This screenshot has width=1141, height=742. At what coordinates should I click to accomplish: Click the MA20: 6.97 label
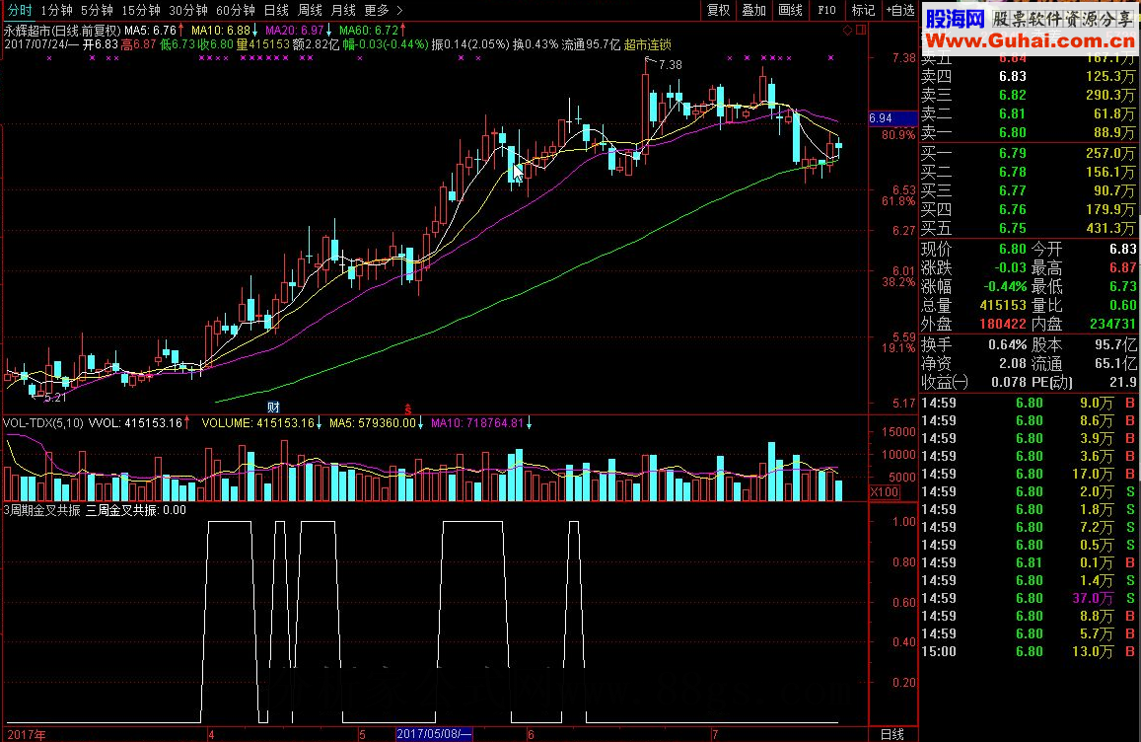tap(295, 31)
